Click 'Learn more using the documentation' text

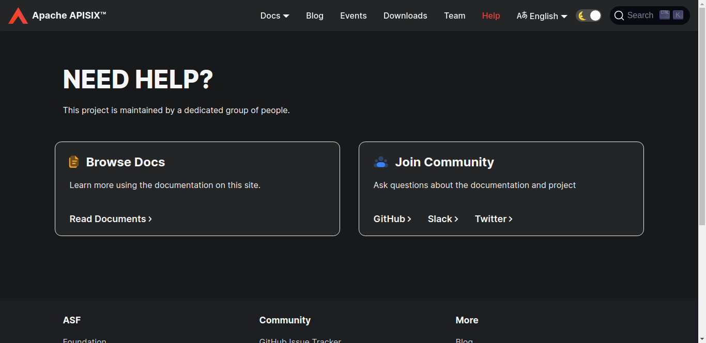tap(165, 185)
